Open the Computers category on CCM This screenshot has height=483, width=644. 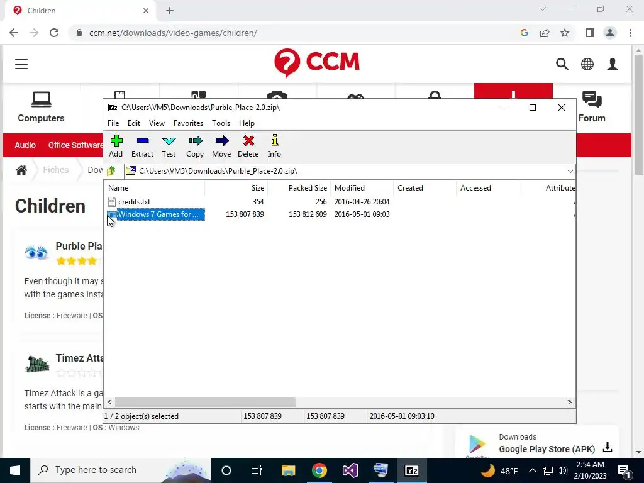(41, 108)
